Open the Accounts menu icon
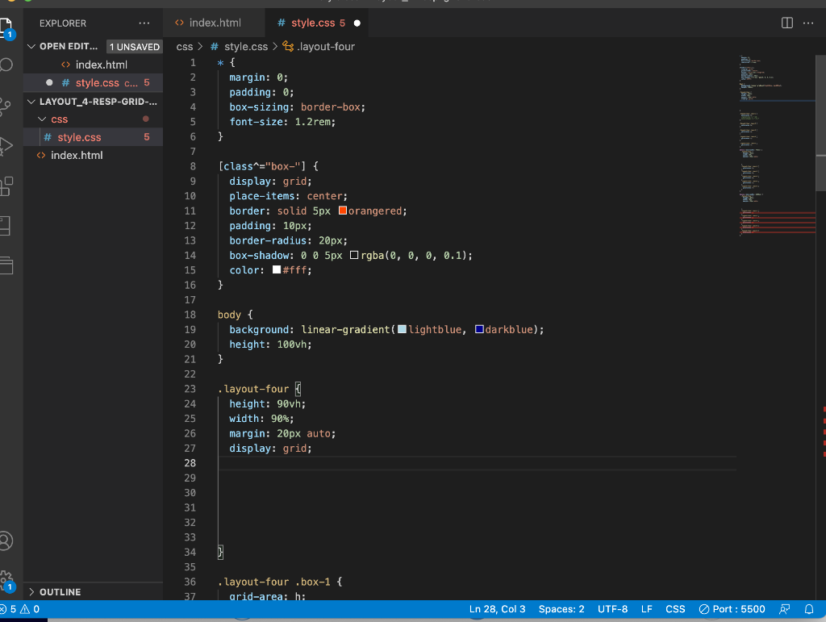 [x=7, y=541]
